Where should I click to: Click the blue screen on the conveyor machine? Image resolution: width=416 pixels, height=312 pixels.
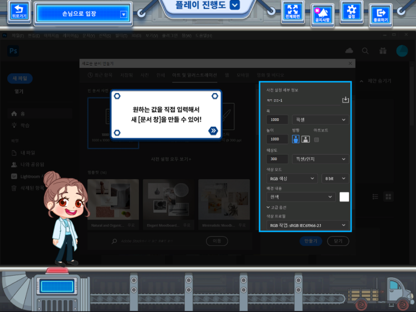click(57, 286)
